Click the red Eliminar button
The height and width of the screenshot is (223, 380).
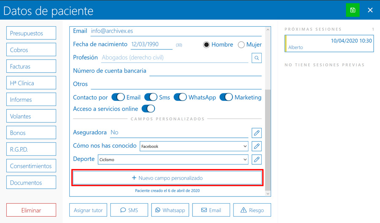coord(31,210)
